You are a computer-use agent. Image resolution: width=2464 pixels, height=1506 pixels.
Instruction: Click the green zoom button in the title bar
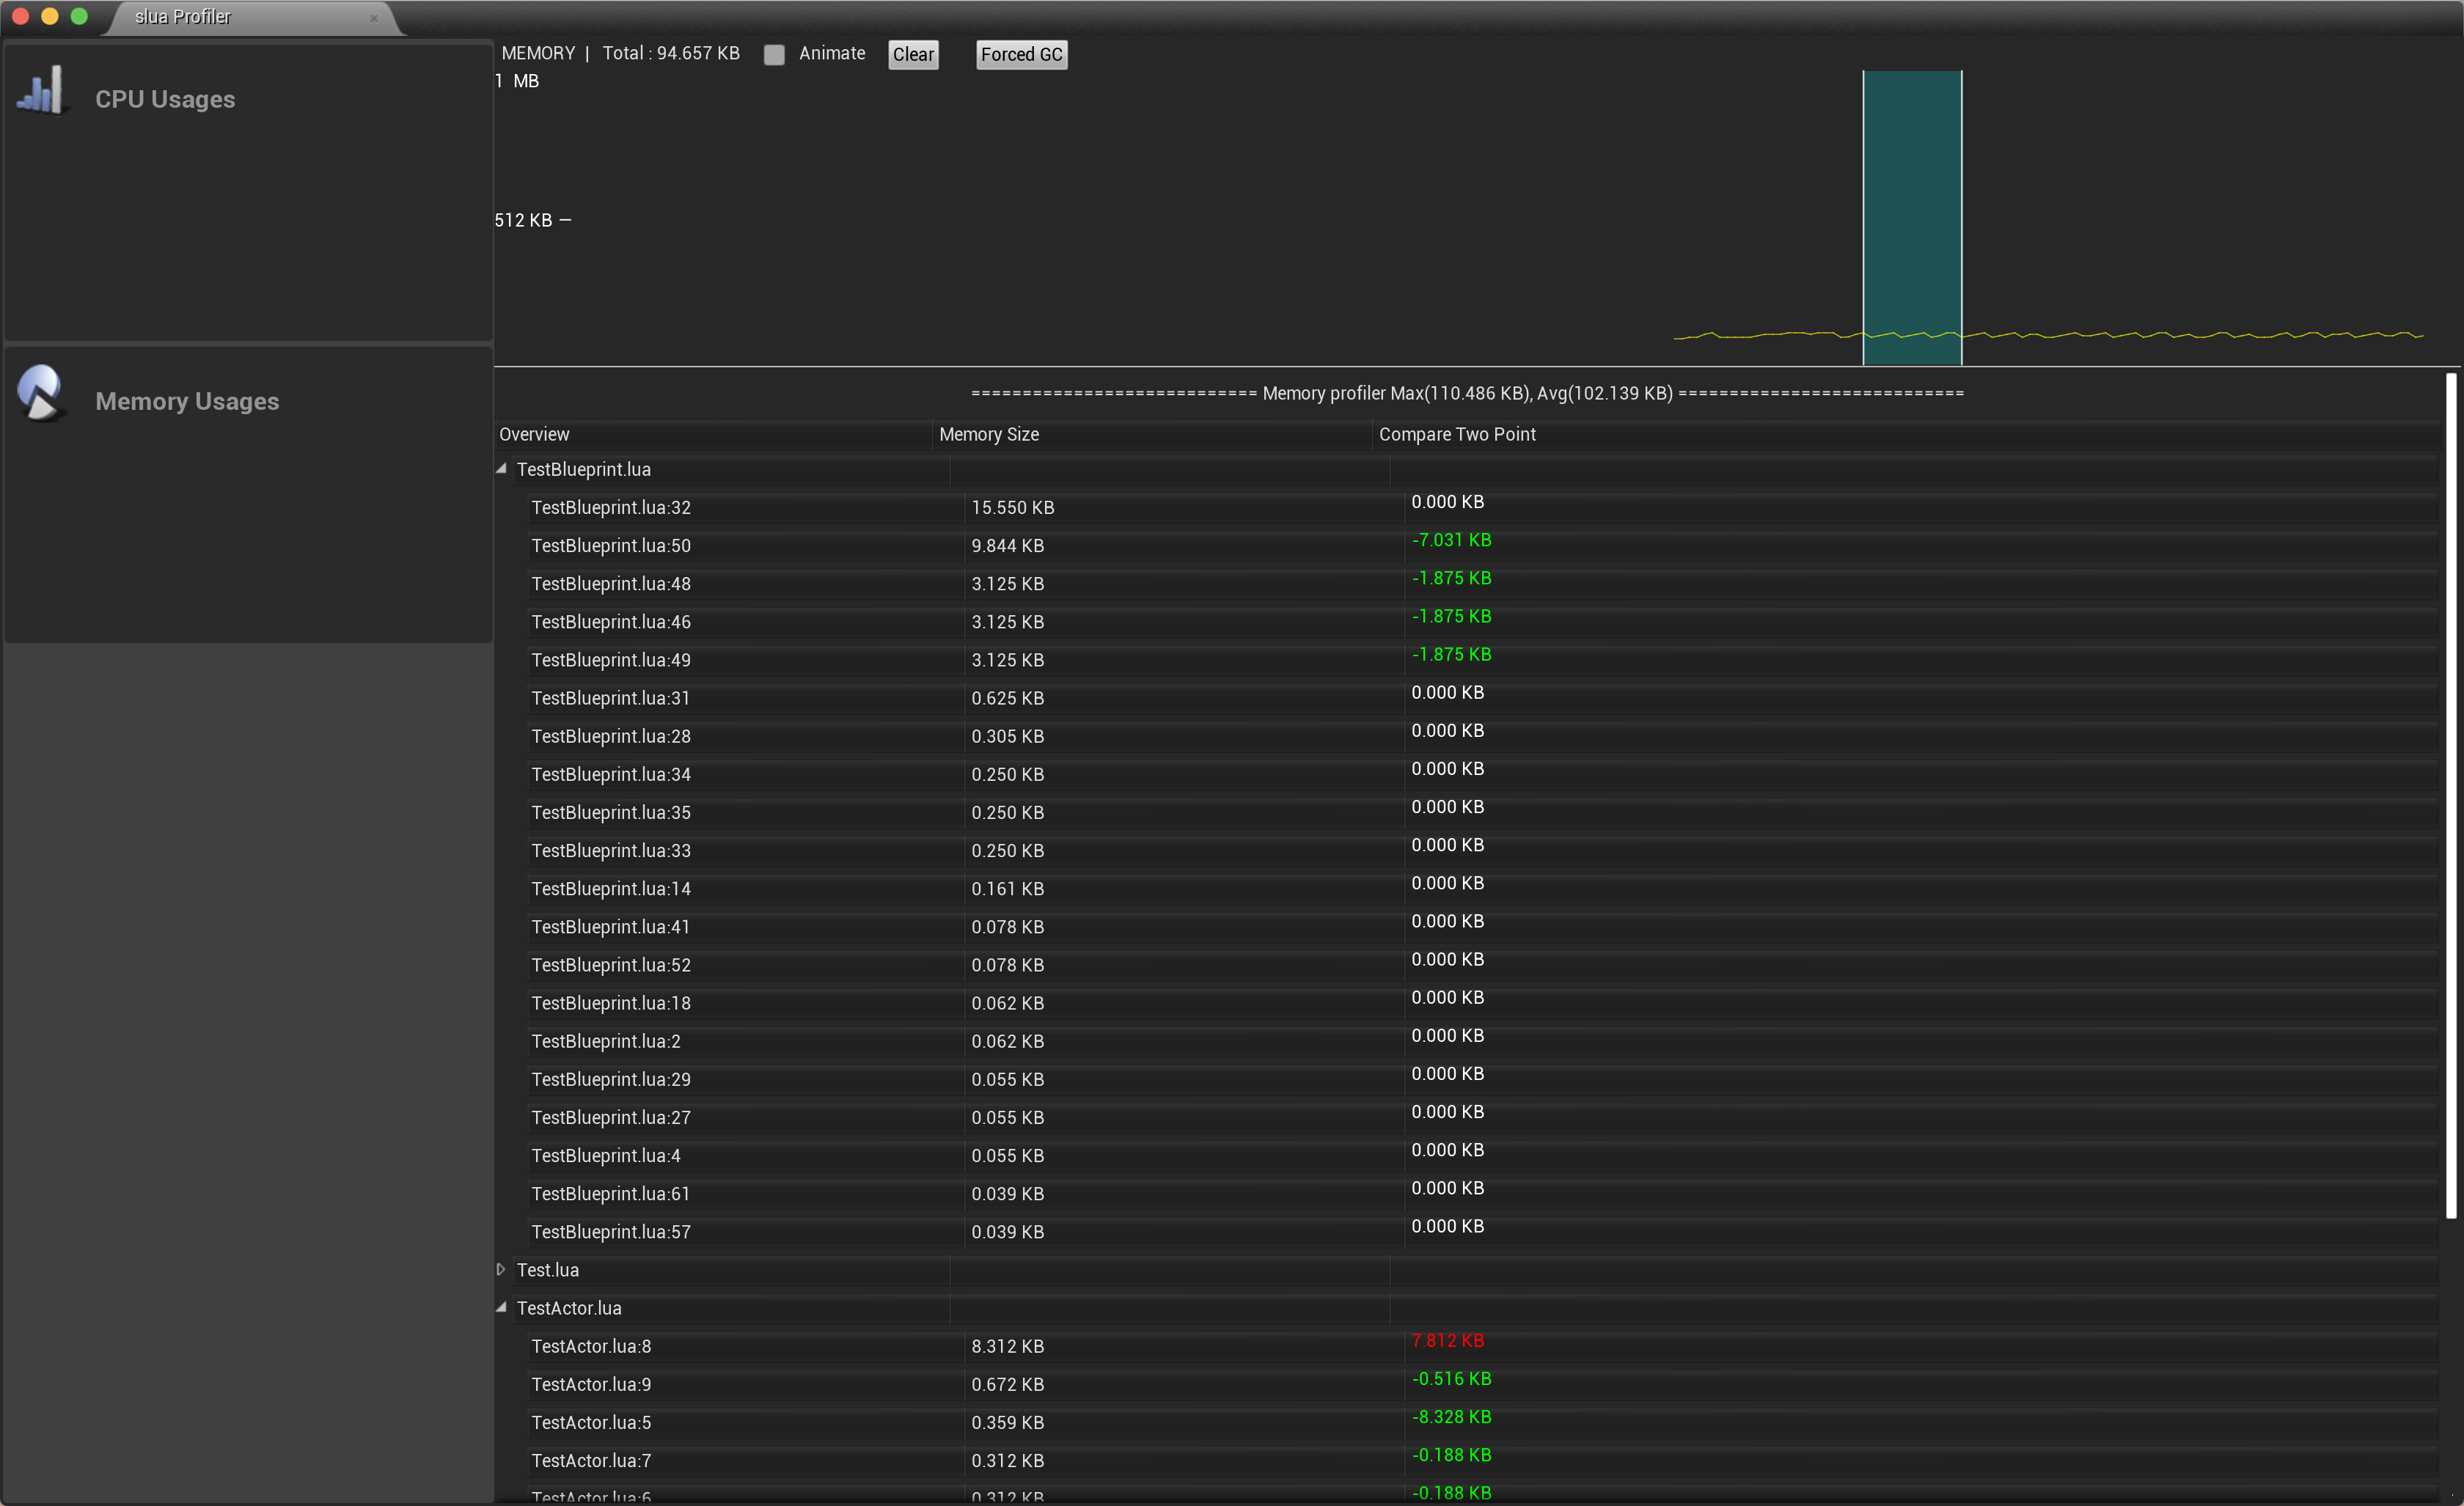pos(78,16)
